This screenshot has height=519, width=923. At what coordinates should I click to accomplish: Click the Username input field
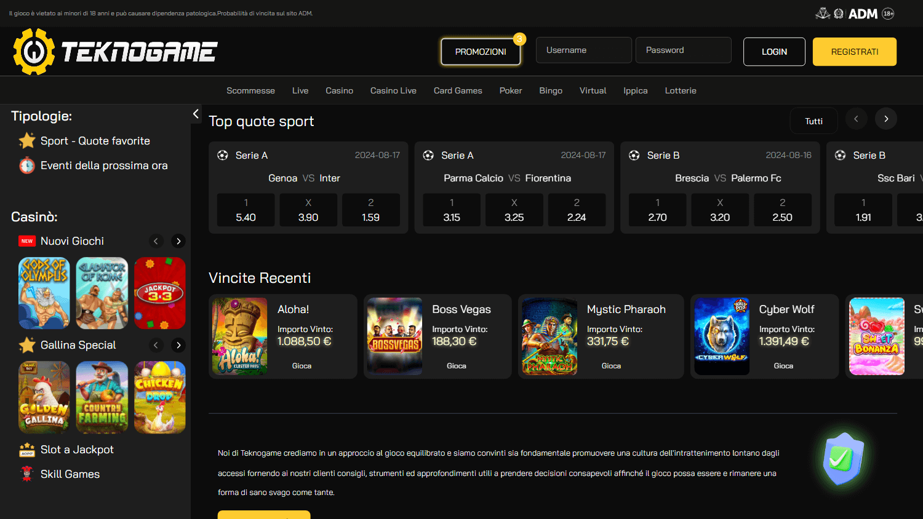click(x=584, y=50)
